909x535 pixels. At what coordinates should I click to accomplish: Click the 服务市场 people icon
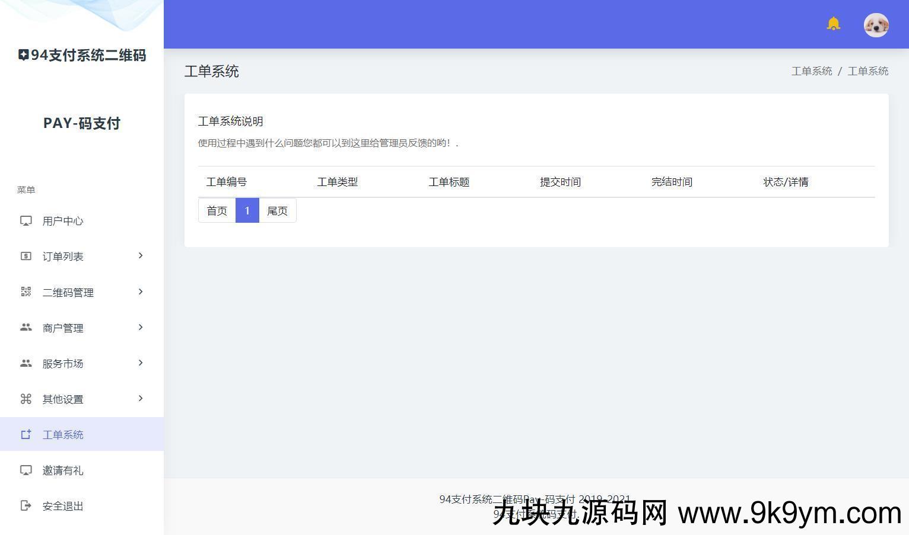point(26,363)
